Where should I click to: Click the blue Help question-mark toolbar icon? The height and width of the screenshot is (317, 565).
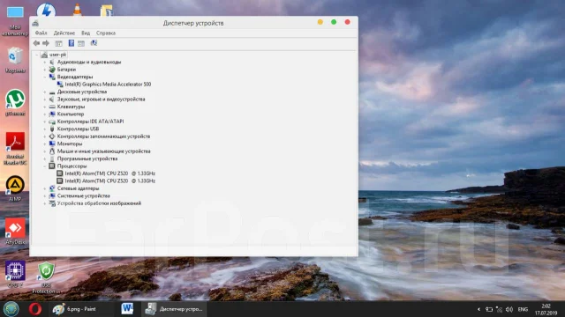click(72, 43)
